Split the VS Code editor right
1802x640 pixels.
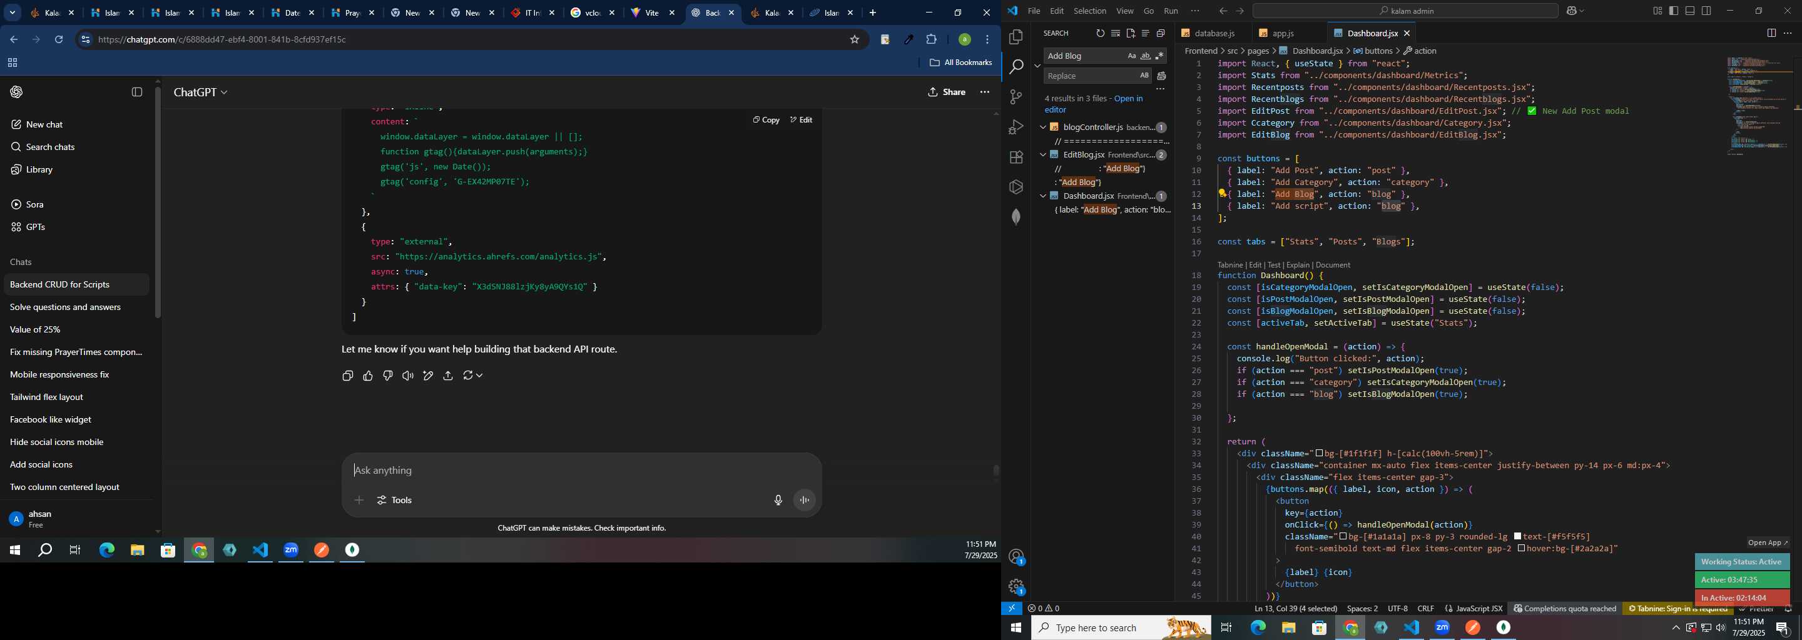1771,34
